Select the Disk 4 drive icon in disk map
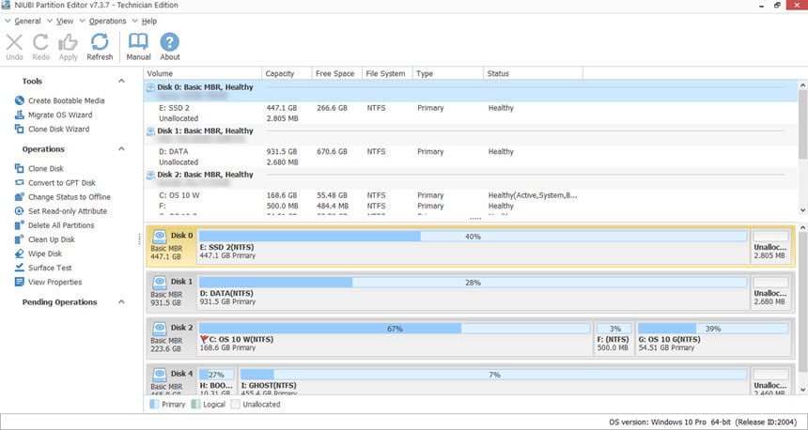Viewport: 808px width, 430px height. (160, 375)
